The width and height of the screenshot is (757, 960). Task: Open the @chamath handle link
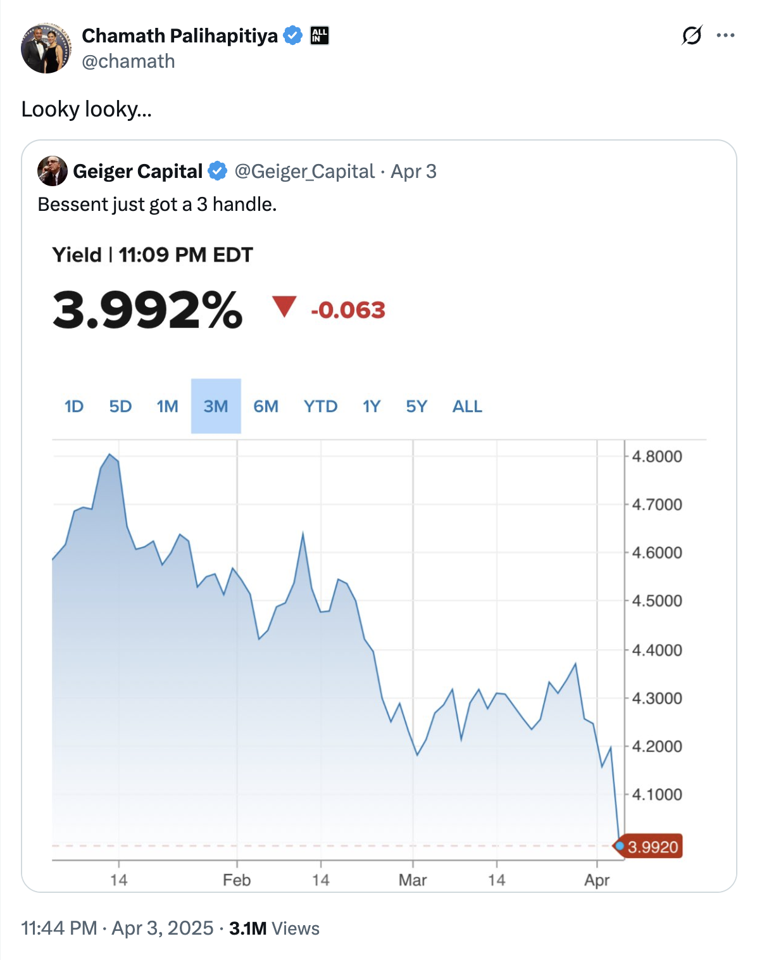[x=128, y=61]
